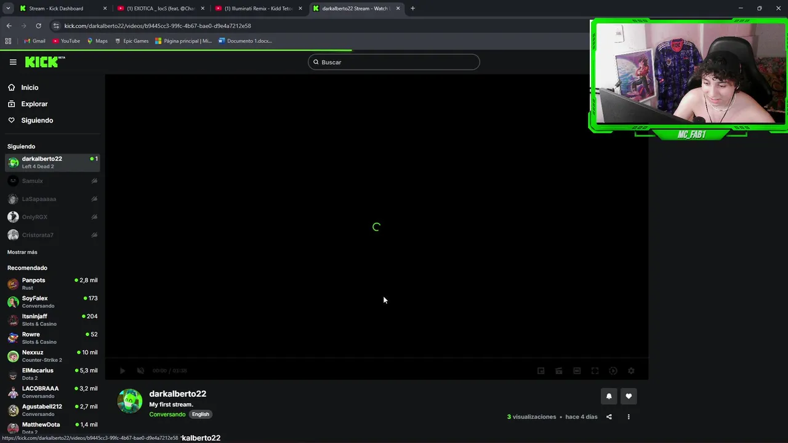Play the video
This screenshot has height=443, width=788.
(x=123, y=371)
